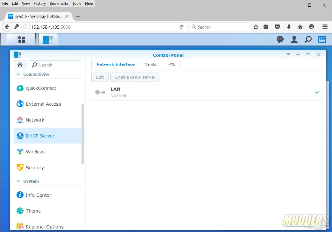Click the Pocket icon in Firefox toolbar
332x232 pixels.
[x=277, y=27]
